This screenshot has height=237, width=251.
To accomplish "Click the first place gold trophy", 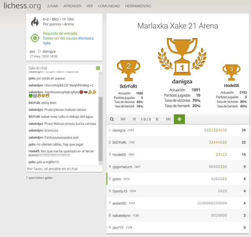I will point(182,57).
